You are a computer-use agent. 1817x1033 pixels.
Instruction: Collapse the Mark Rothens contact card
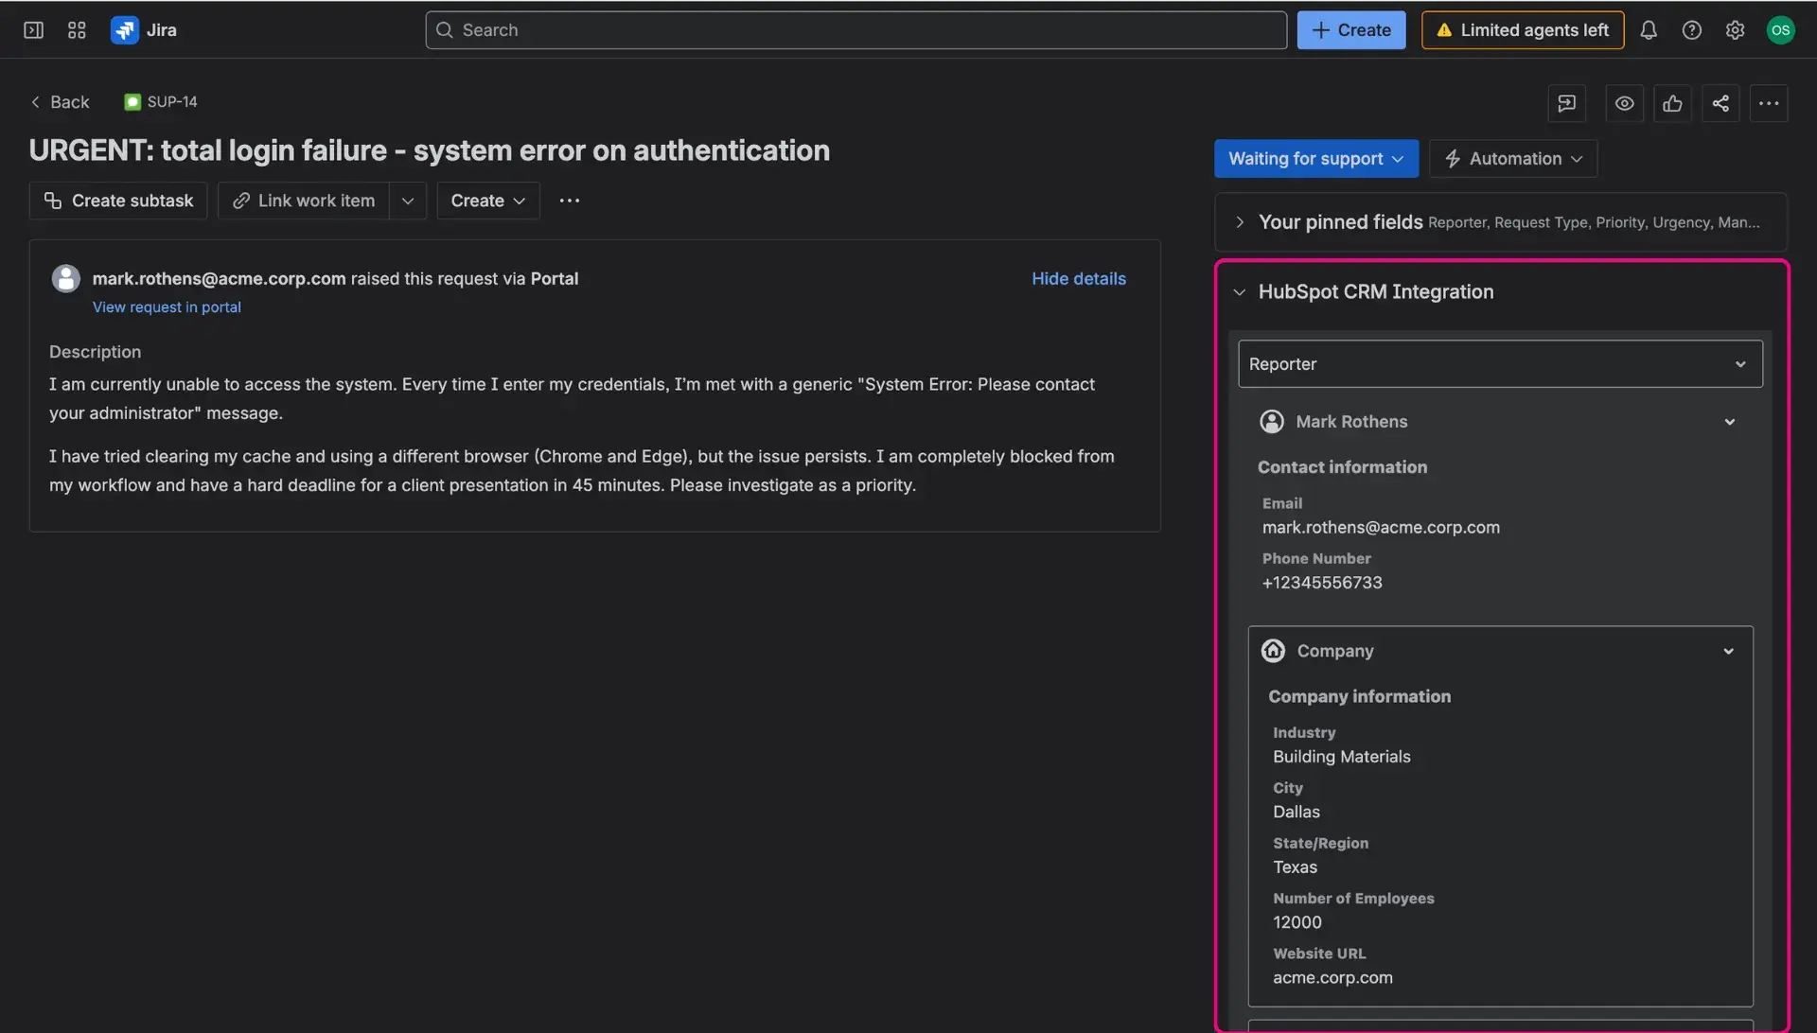point(1729,421)
